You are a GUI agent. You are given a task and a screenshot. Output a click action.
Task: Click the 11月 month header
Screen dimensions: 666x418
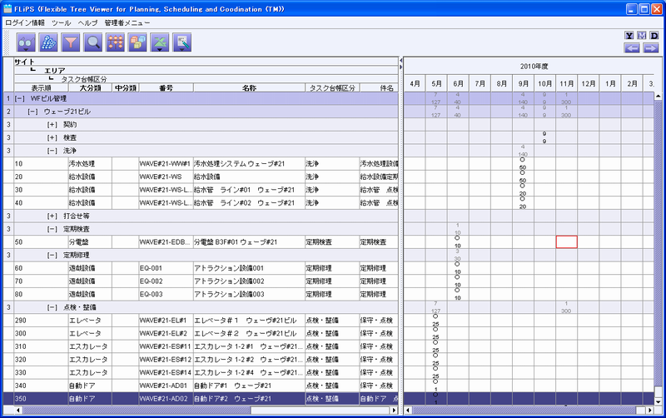point(567,84)
